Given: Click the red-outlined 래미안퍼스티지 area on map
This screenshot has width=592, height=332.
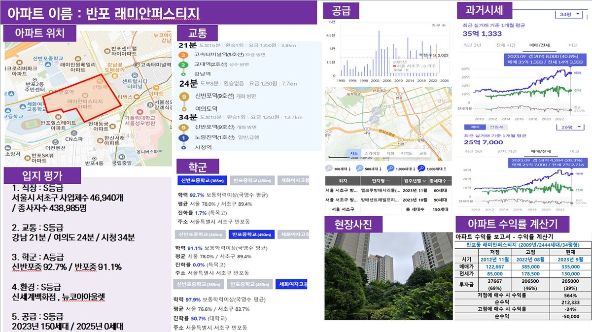Looking at the screenshot, I should pyautogui.click(x=81, y=98).
